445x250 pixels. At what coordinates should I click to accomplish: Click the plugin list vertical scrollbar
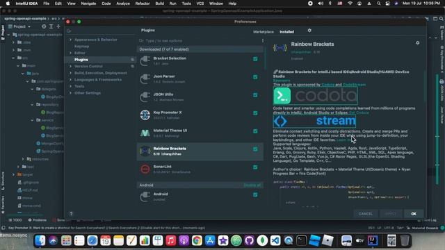click(x=266, y=58)
